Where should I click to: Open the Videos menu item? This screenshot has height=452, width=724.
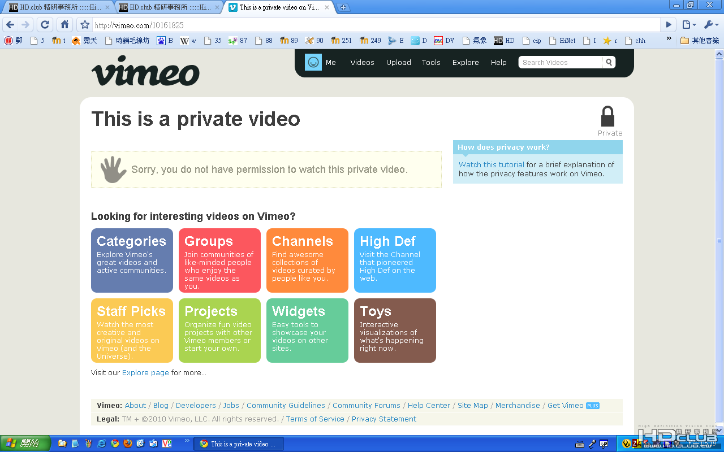[x=362, y=63]
